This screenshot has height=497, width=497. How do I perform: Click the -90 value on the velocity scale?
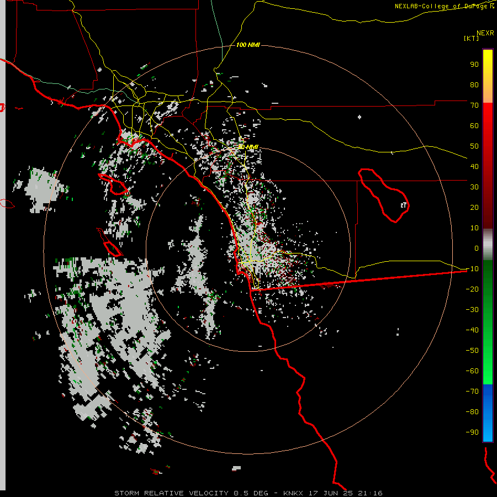point(472,432)
